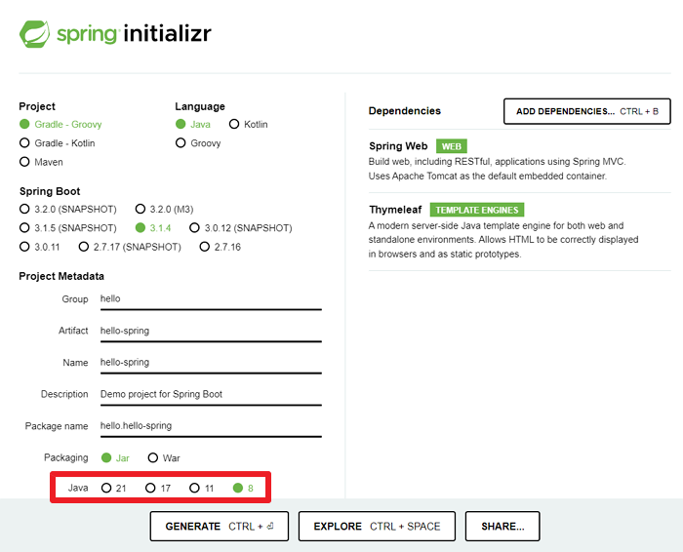683x552 pixels.
Task: Open the EXPLORE project preview
Action: [x=377, y=527]
